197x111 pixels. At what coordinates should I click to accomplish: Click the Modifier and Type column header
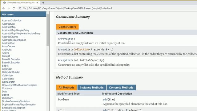click(68, 94)
